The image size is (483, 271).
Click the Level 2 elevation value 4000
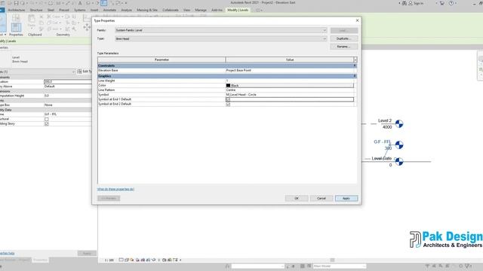(x=387, y=127)
